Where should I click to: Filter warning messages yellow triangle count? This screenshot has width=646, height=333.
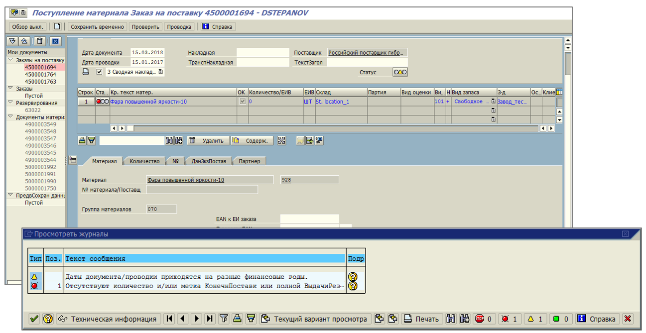(535, 319)
